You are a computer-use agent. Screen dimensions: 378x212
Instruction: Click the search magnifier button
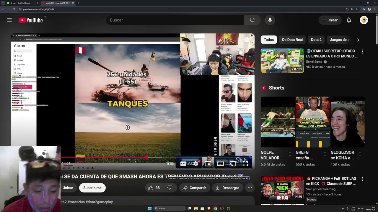point(252,20)
